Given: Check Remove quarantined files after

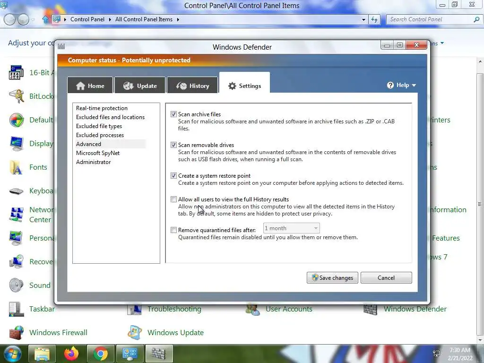Looking at the screenshot, I should tap(173, 230).
